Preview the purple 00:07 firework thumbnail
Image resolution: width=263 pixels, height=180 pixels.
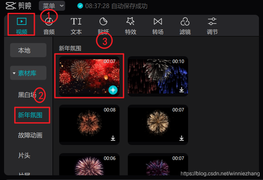pos(158,164)
